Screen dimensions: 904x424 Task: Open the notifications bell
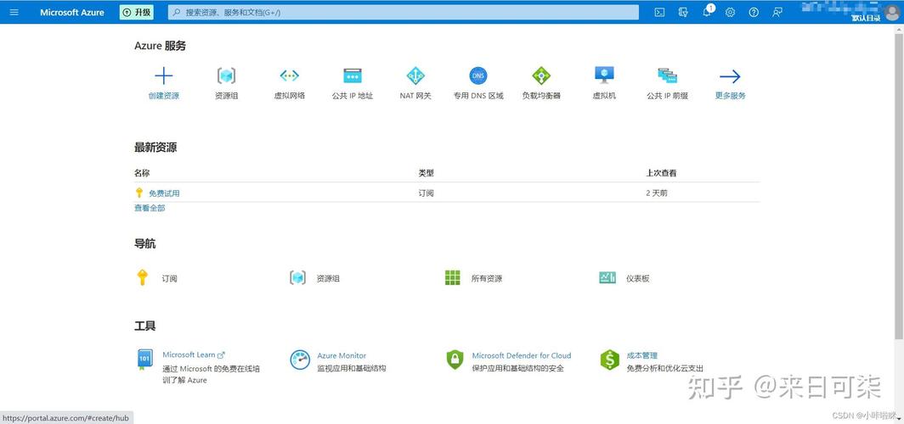click(x=707, y=12)
